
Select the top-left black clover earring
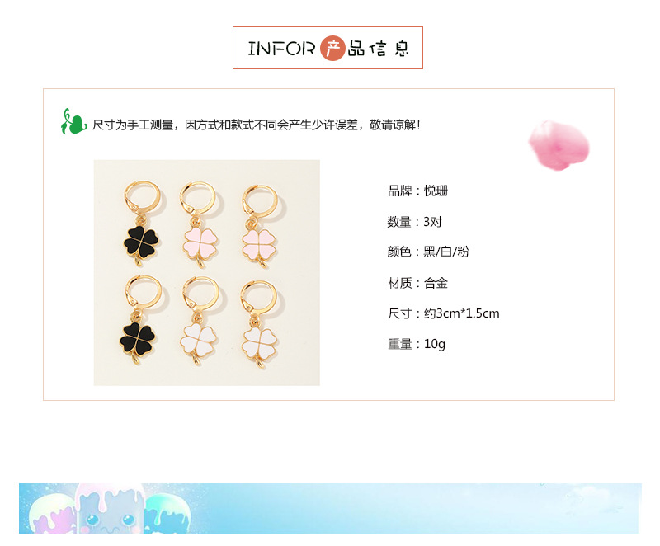[142, 224]
